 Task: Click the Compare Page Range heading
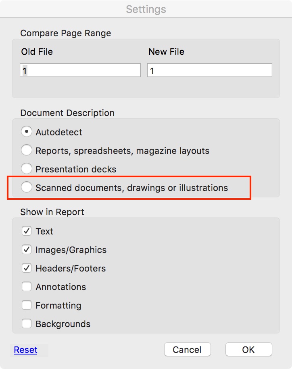[66, 33]
